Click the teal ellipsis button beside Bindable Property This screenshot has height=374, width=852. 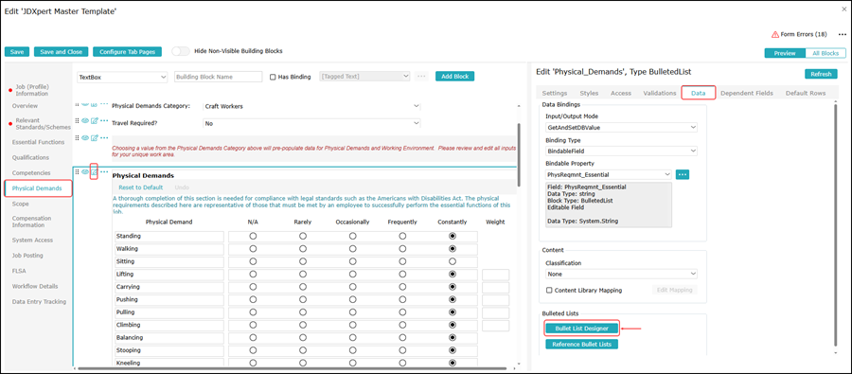[x=683, y=174]
